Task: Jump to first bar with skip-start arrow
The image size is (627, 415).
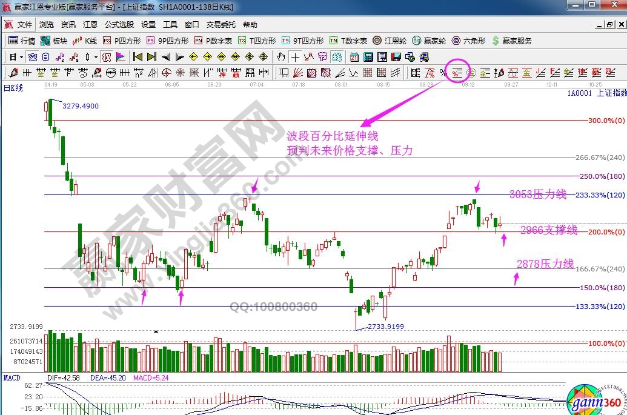Action: (138, 57)
